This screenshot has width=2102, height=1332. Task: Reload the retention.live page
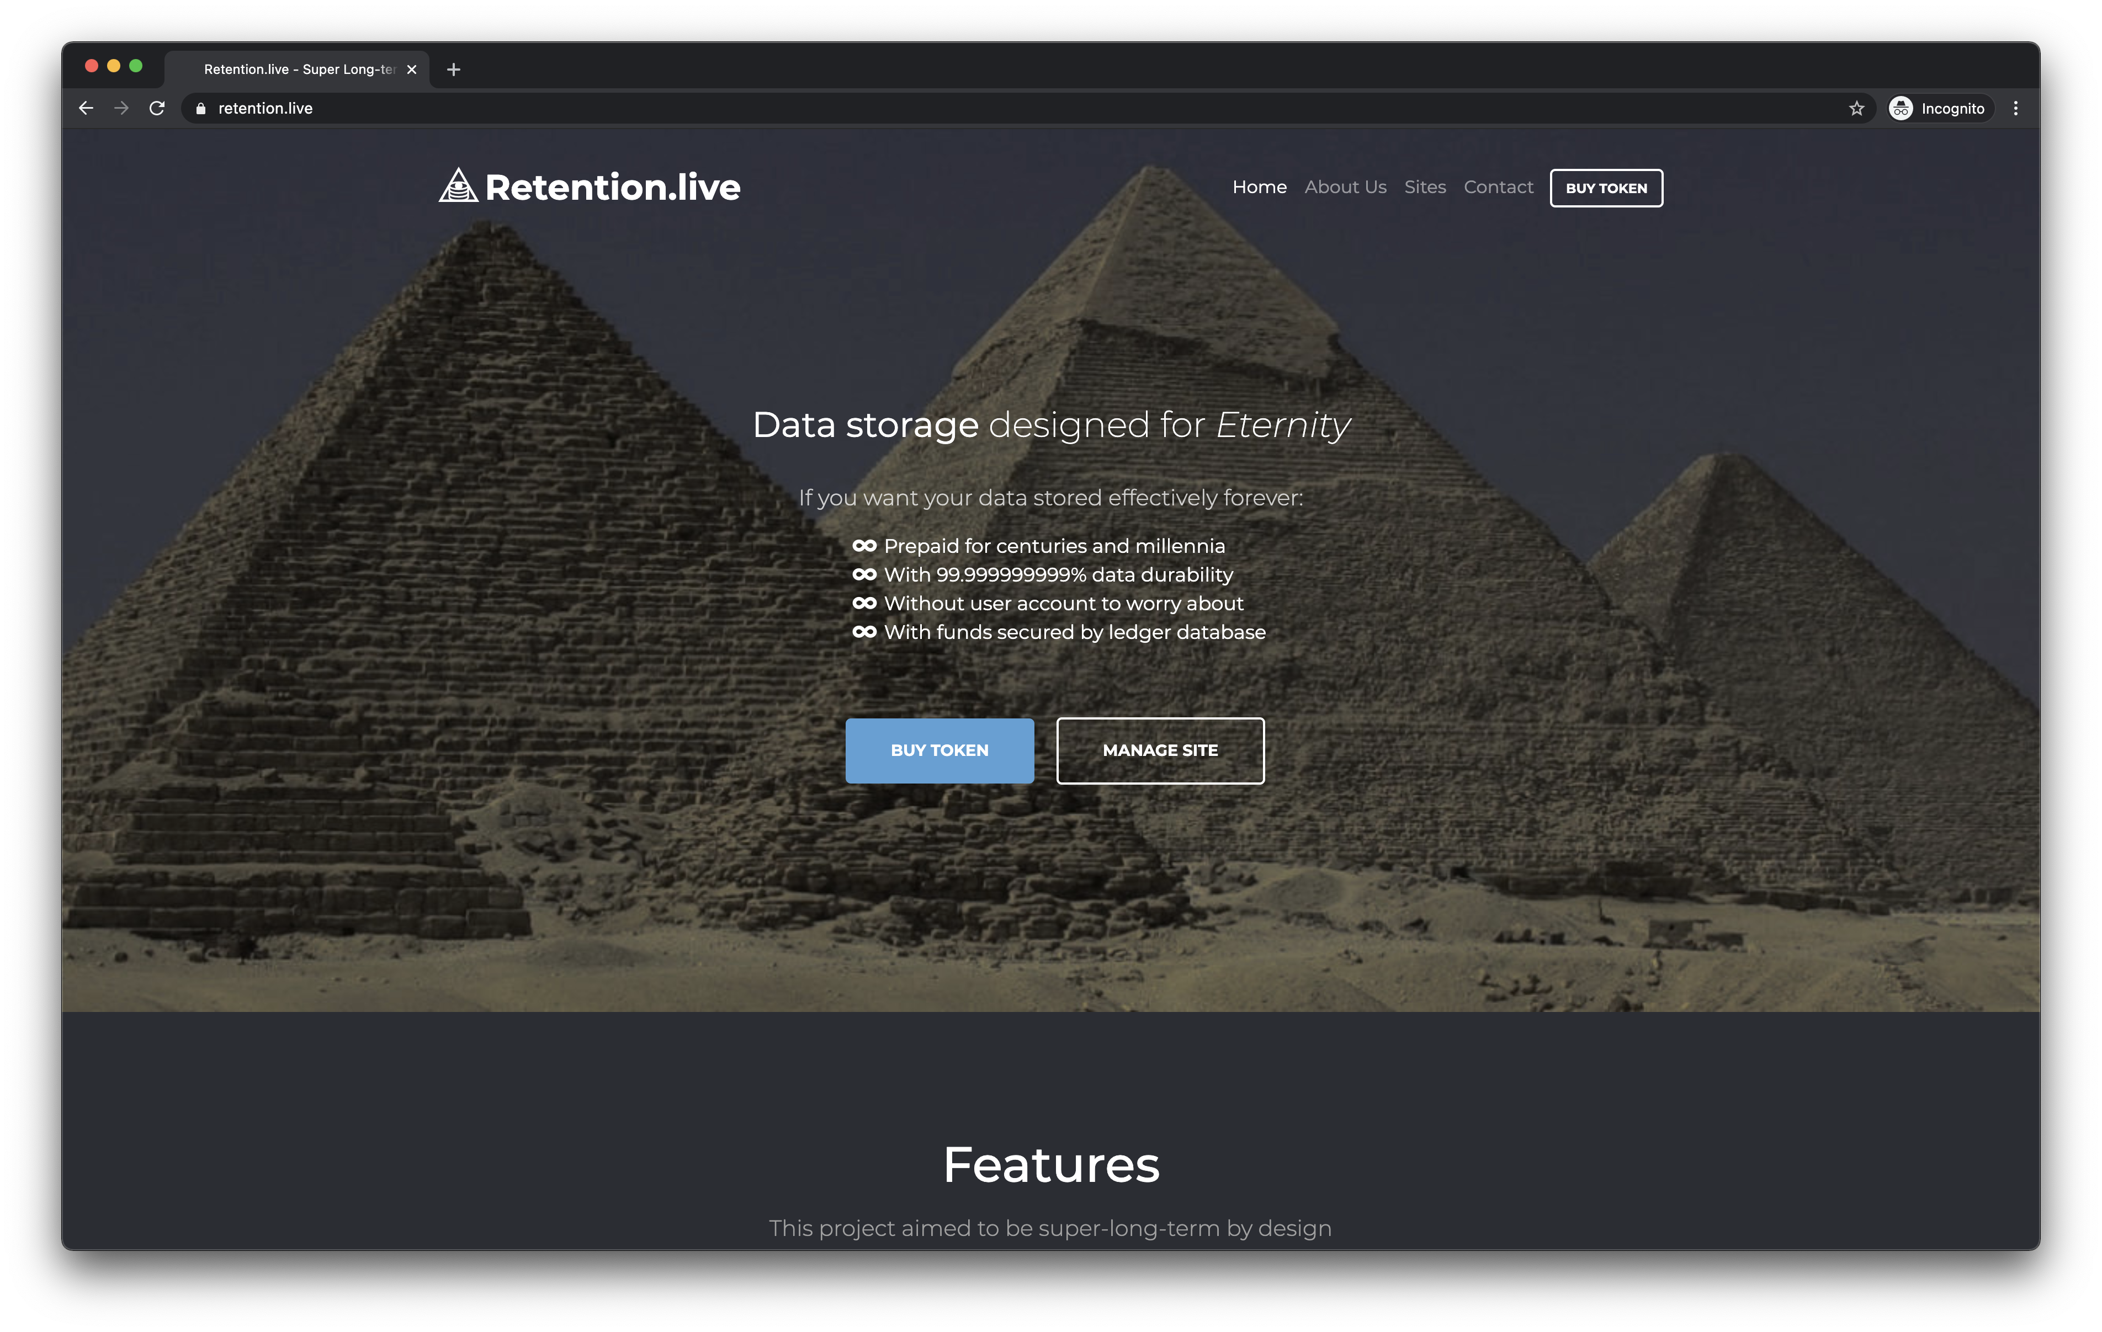(157, 108)
